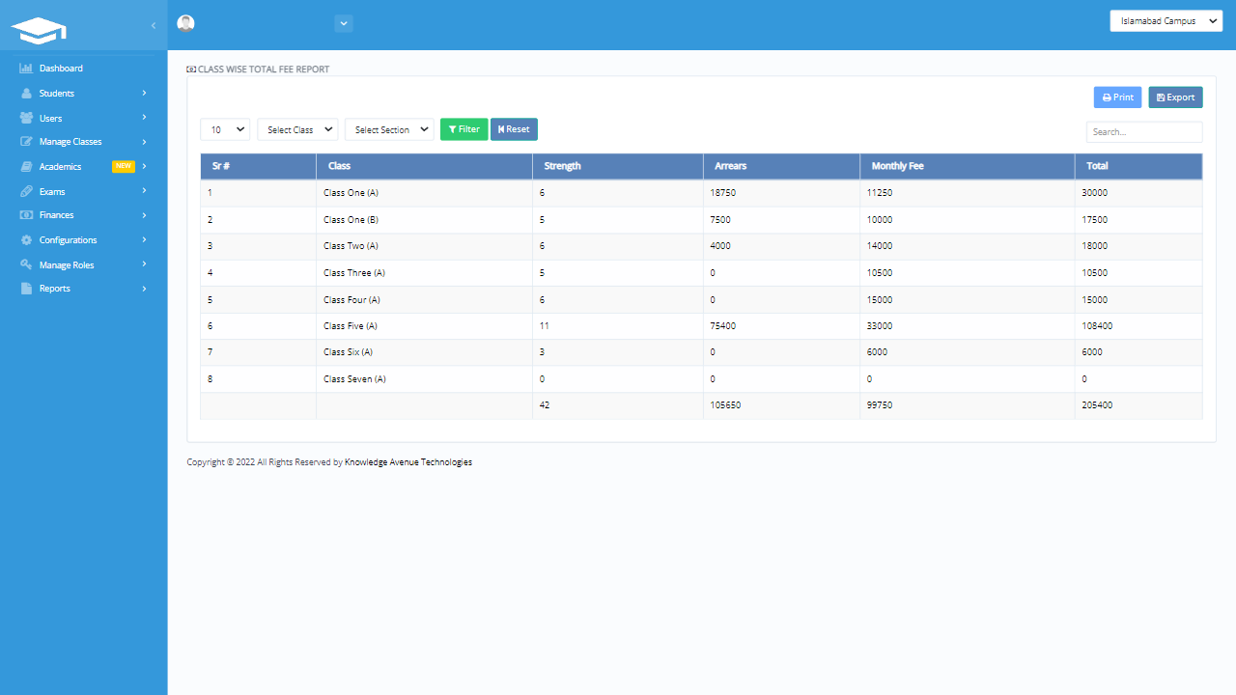Open the Select Class dropdown

296,128
